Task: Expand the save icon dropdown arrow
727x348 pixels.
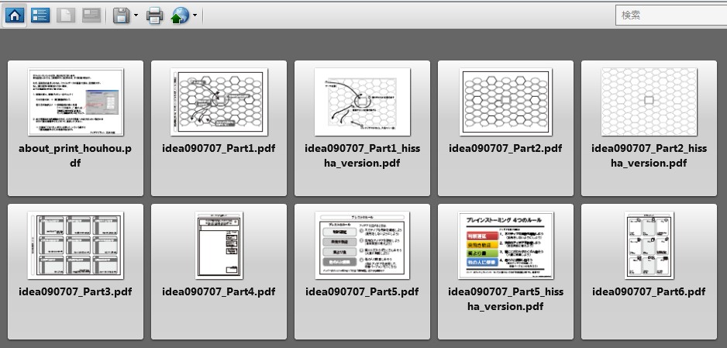Action: 136,15
